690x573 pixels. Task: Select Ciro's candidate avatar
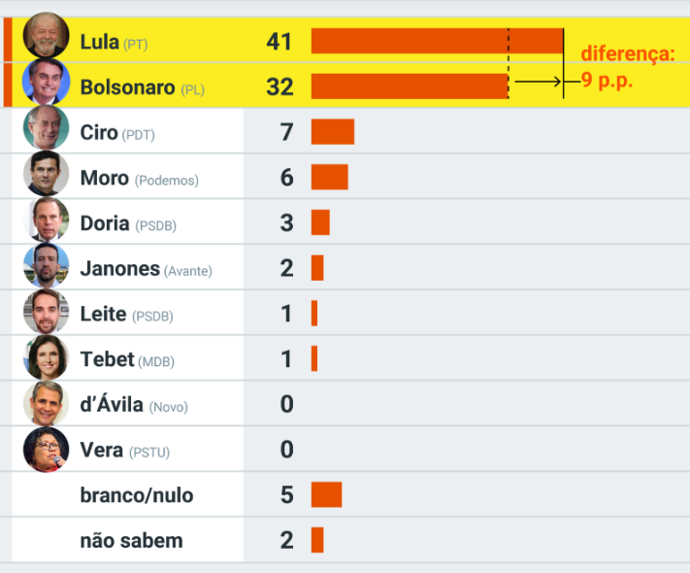47,129
